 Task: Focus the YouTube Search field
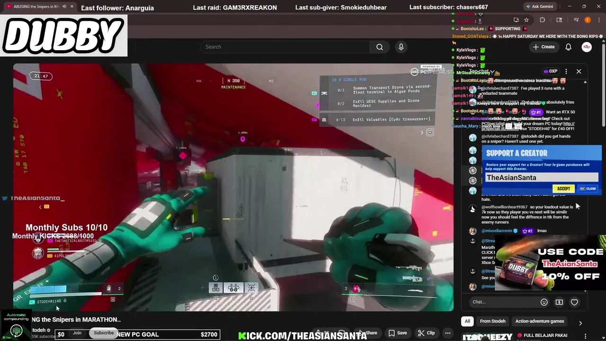coord(285,47)
